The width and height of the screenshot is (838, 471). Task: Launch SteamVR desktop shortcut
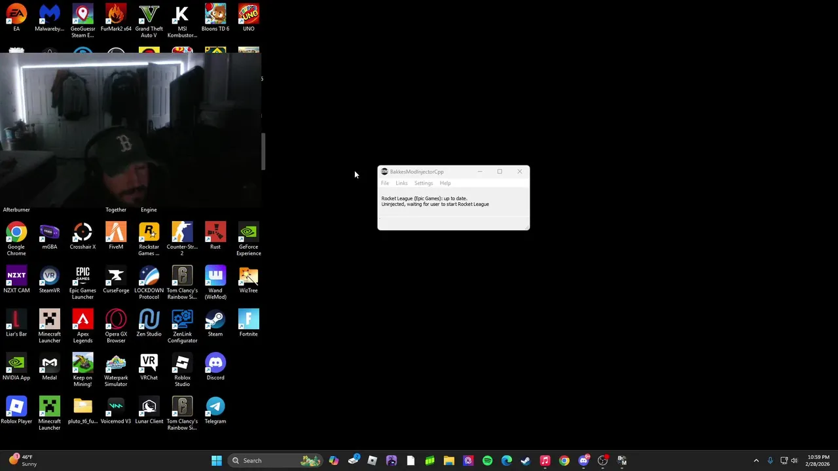click(49, 279)
